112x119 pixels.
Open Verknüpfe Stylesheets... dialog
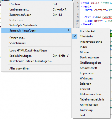click(36, 25)
